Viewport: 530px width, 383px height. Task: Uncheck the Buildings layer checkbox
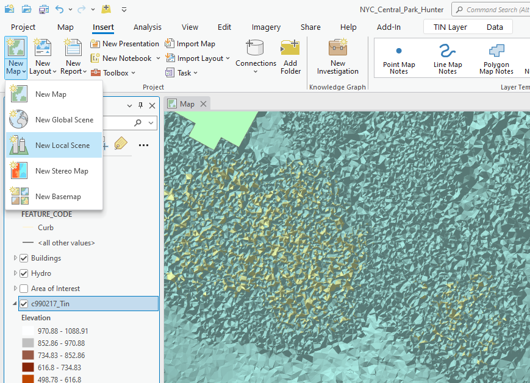pyautogui.click(x=24, y=258)
